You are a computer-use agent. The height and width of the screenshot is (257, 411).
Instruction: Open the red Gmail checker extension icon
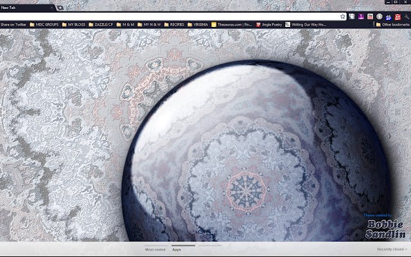pyautogui.click(x=398, y=17)
